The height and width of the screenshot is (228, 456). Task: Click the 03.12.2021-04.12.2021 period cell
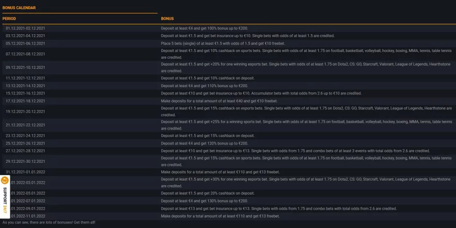click(x=25, y=36)
